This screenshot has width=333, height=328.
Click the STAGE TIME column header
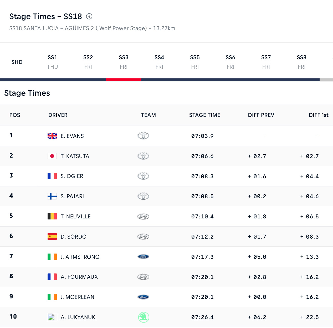[204, 115]
